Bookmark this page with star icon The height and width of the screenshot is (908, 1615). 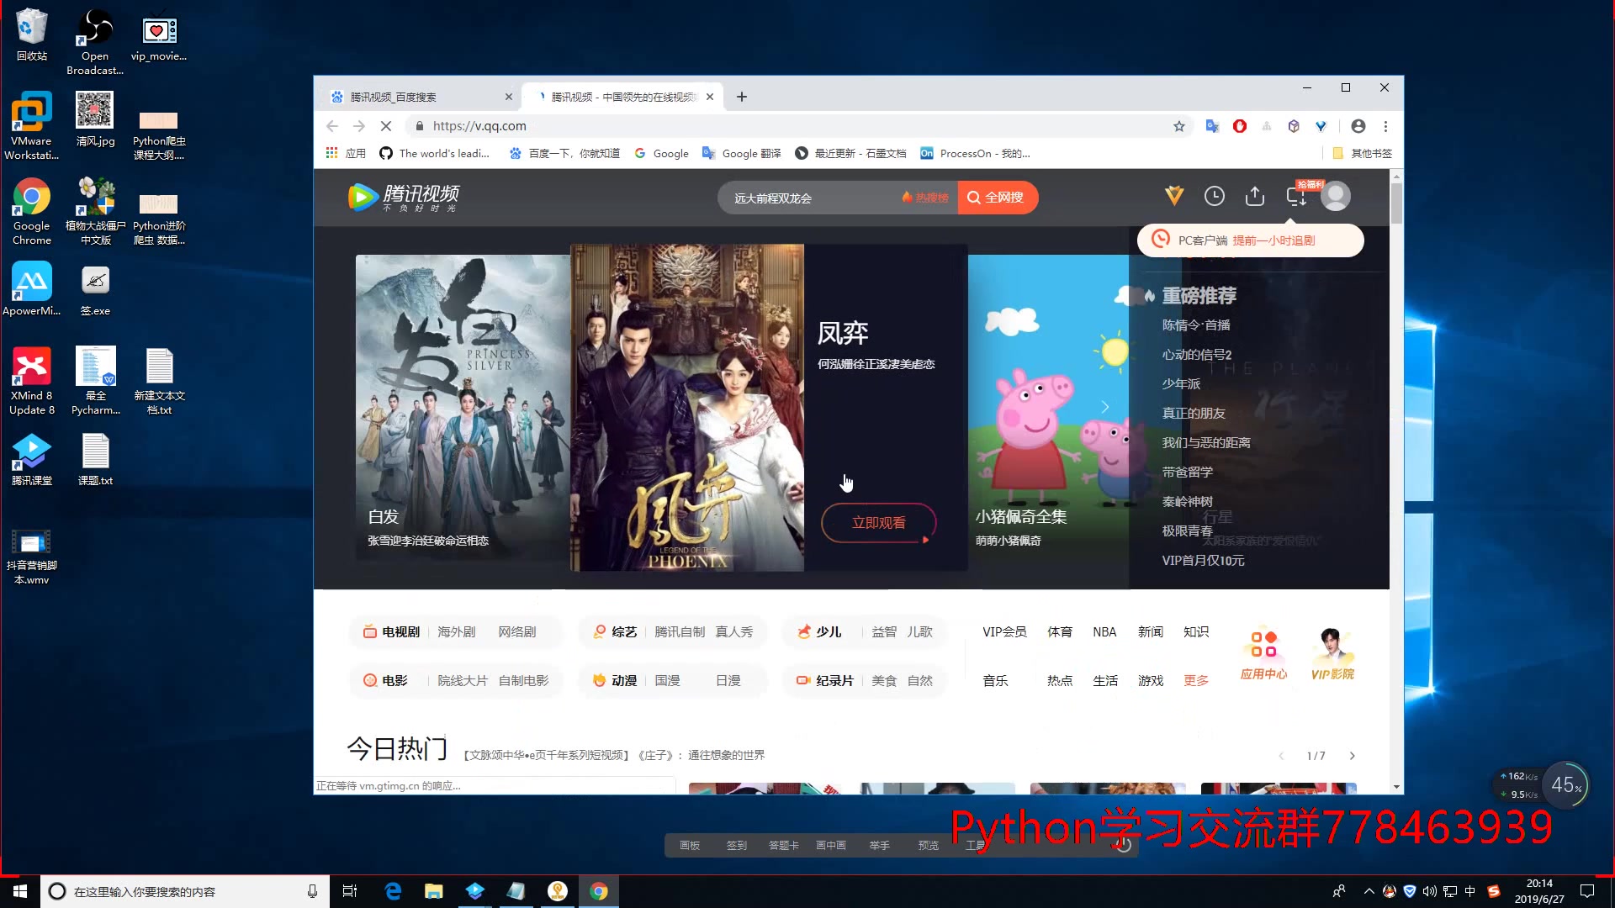pos(1179,126)
